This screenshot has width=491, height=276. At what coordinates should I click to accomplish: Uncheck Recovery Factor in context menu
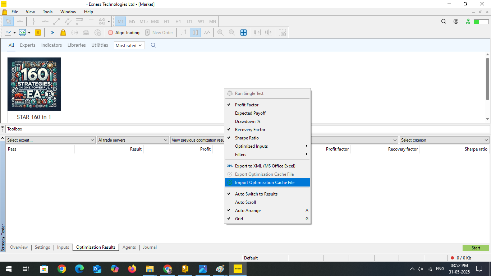point(250,130)
